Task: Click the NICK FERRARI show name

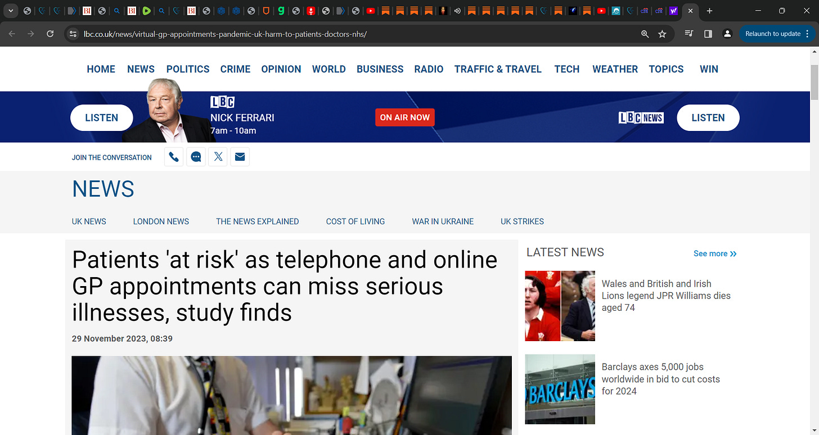Action: [x=242, y=117]
